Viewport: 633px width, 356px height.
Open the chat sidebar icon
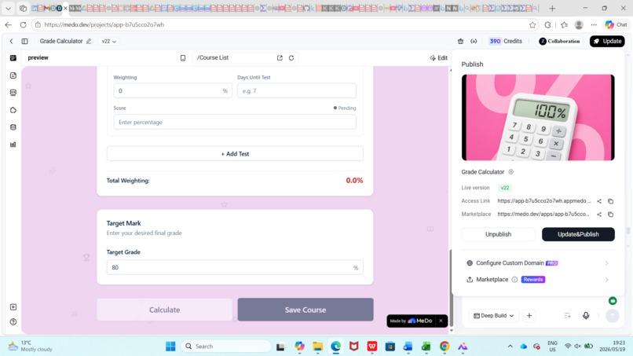(x=13, y=58)
